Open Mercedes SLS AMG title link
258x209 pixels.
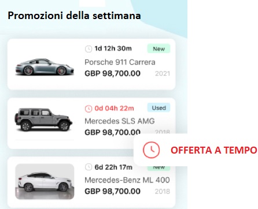[x=120, y=121]
